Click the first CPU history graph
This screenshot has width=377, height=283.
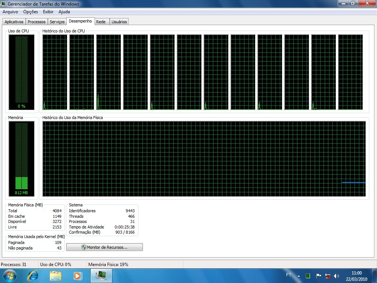click(x=55, y=72)
